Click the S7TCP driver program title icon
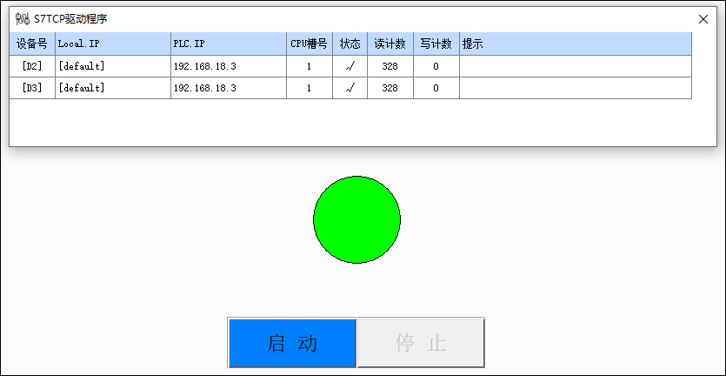Viewport: 726px width, 376px height. coord(23,19)
